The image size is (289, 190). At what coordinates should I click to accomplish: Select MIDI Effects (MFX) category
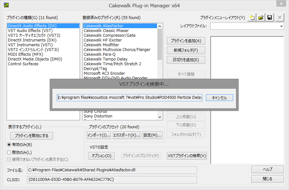pyautogui.click(x=43, y=54)
